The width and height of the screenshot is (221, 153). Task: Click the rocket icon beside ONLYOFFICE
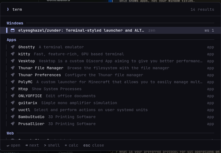pos(13,96)
